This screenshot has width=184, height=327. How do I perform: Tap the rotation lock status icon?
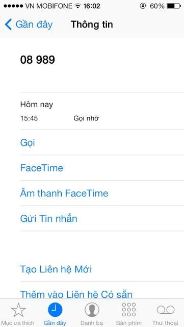(x=143, y=6)
